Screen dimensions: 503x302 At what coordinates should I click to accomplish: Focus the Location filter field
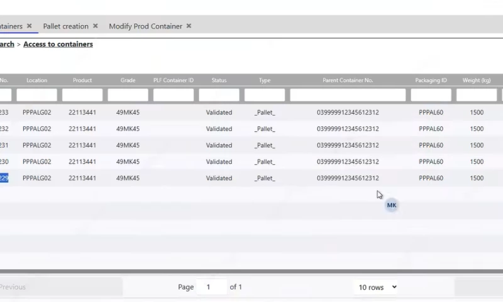(37, 95)
